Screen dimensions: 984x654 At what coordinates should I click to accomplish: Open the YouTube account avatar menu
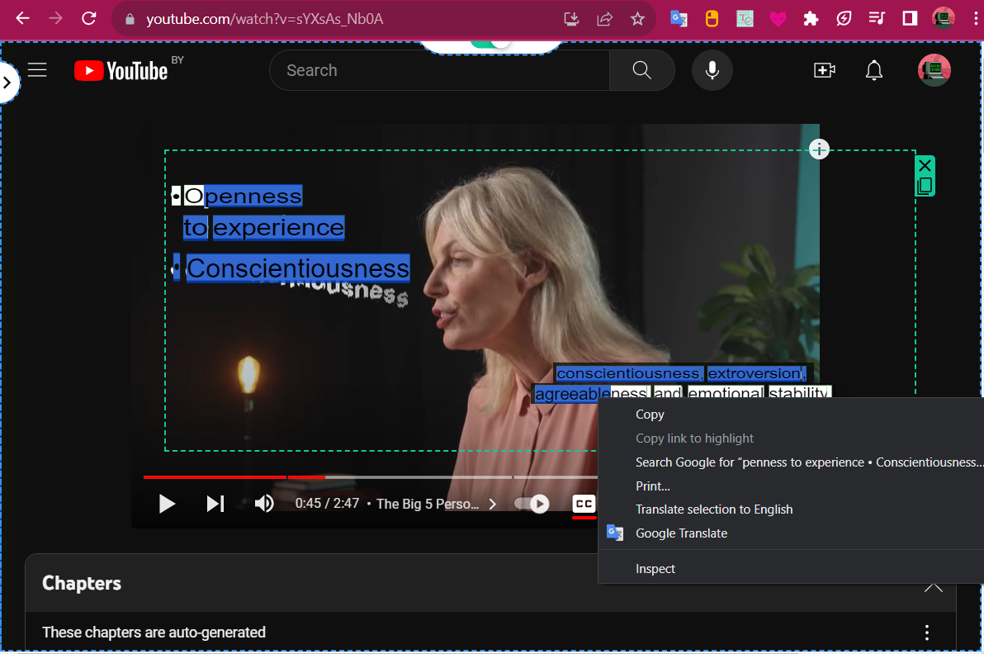934,69
